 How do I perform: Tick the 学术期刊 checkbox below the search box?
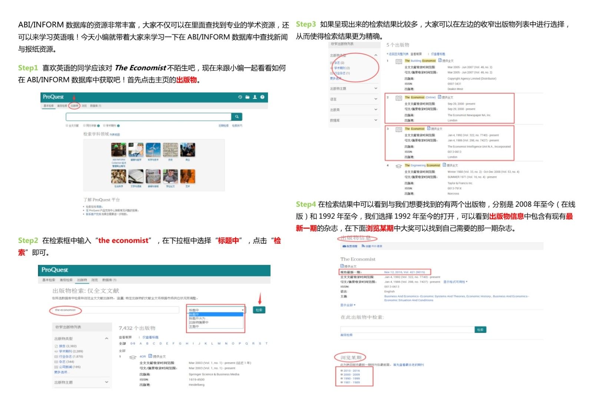click(105, 126)
